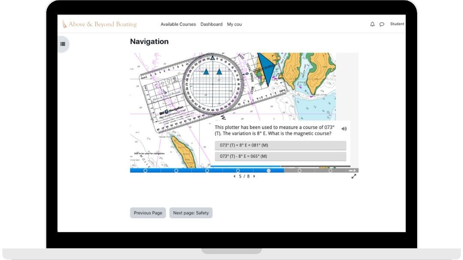
Task: Play audio narration with the speaker icon
Action: tap(344, 128)
